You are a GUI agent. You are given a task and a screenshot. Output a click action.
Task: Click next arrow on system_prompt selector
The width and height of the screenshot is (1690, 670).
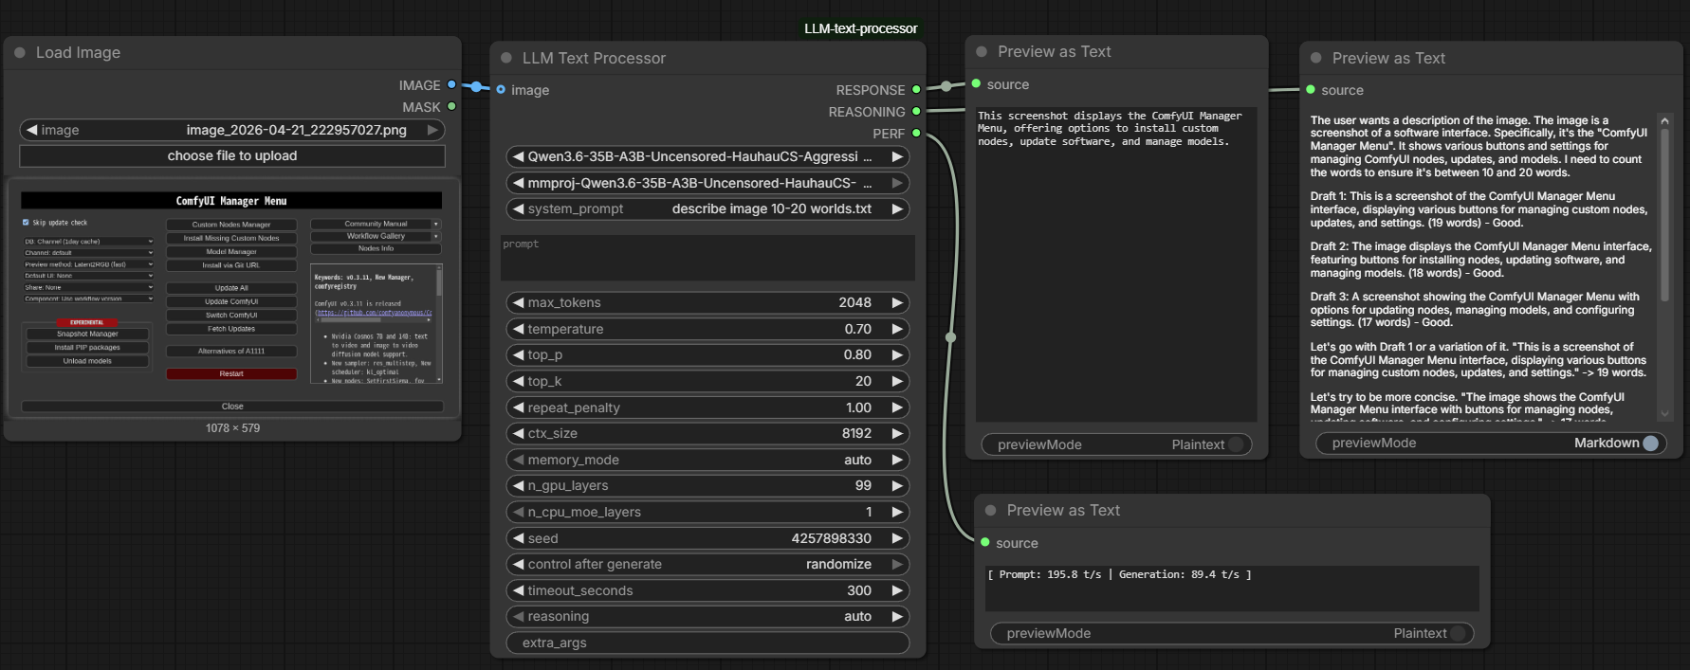(x=897, y=209)
